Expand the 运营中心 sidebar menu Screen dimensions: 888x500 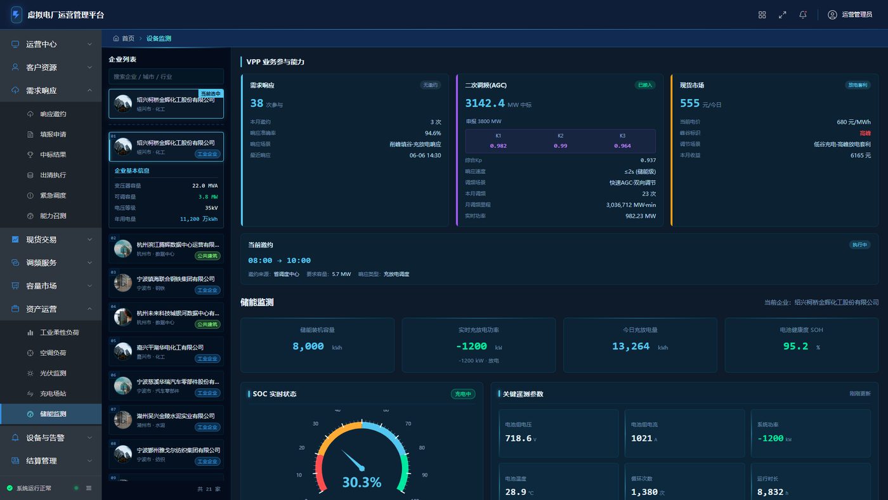click(51, 44)
